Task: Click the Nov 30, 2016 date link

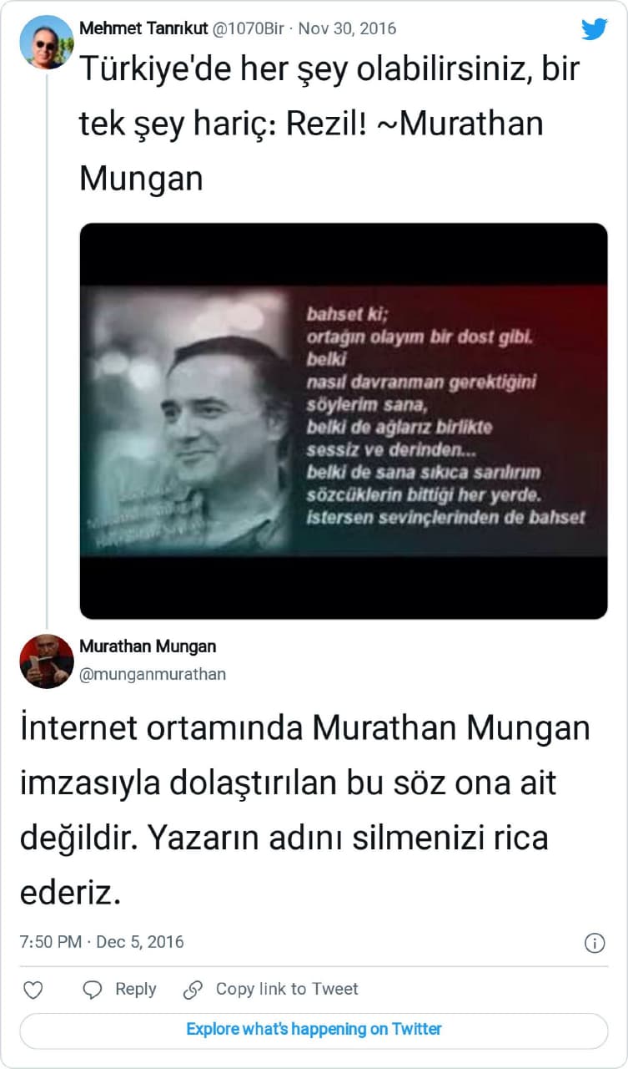Action: 347,28
